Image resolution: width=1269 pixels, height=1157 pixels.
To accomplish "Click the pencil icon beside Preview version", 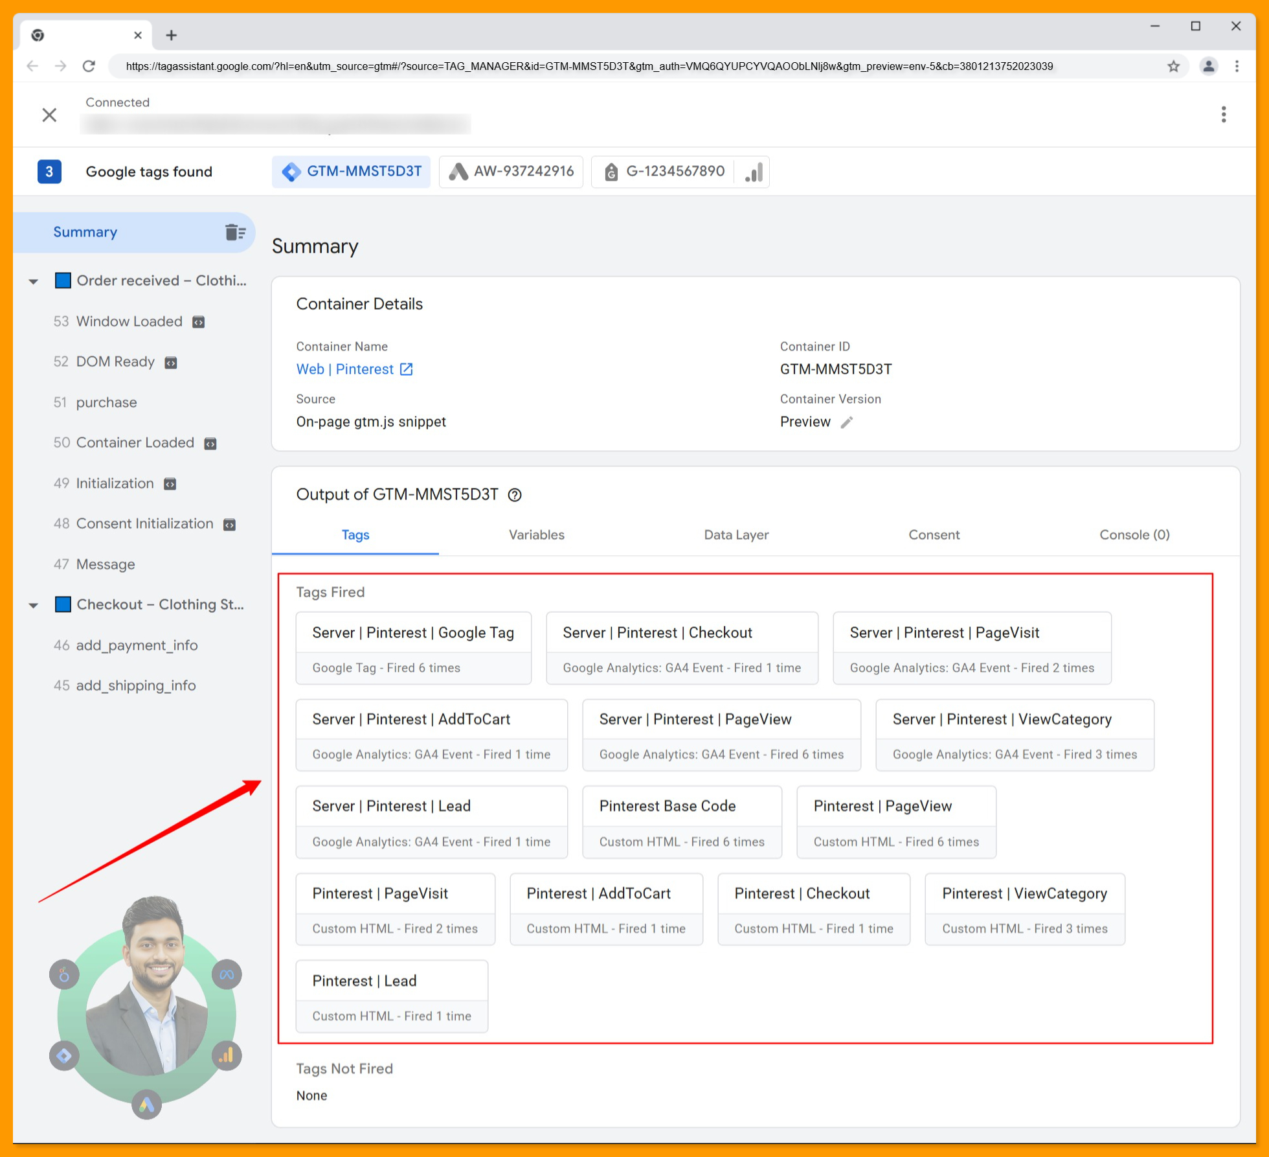I will (x=846, y=422).
